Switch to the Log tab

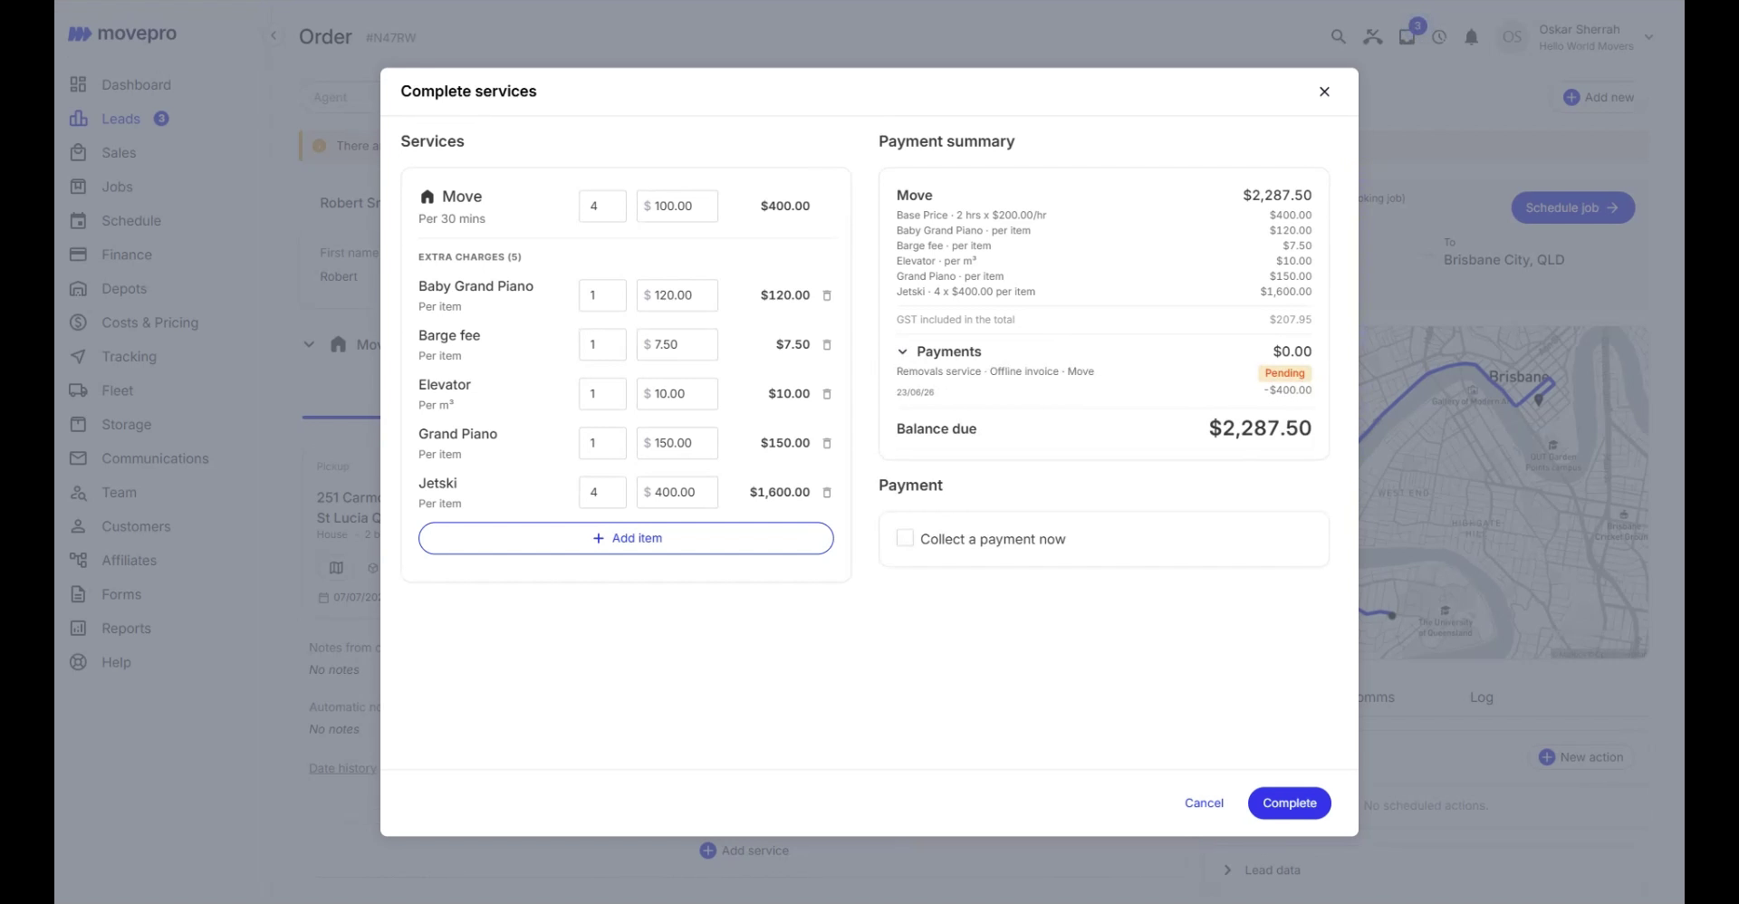(1482, 697)
